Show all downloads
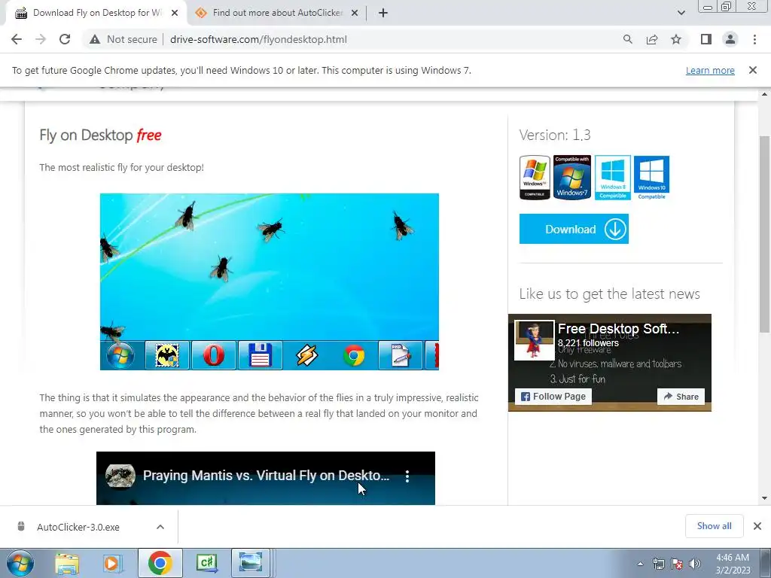 714,526
